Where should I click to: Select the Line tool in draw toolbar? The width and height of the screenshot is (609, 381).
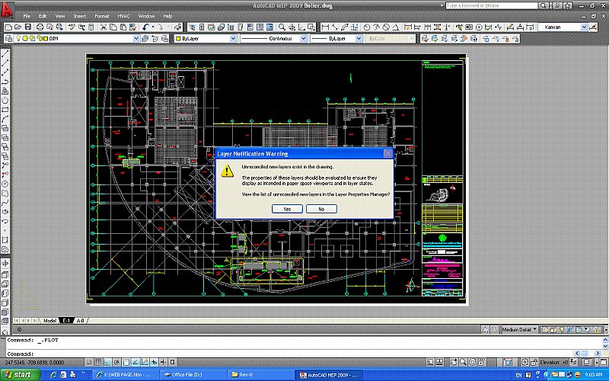click(x=5, y=54)
